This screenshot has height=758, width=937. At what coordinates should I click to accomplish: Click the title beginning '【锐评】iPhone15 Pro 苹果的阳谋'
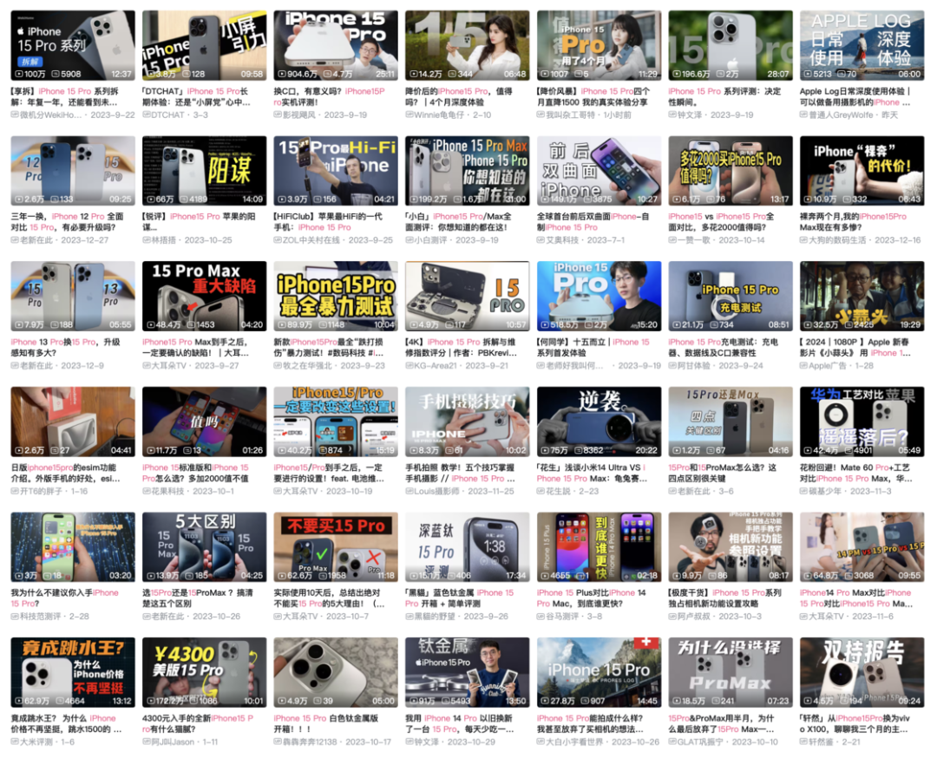[x=200, y=222]
